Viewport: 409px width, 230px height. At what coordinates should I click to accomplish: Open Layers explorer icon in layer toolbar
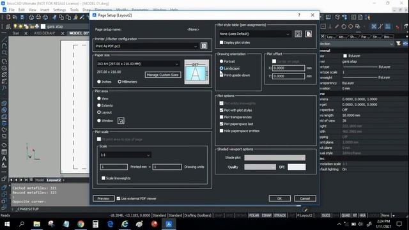(8, 26)
